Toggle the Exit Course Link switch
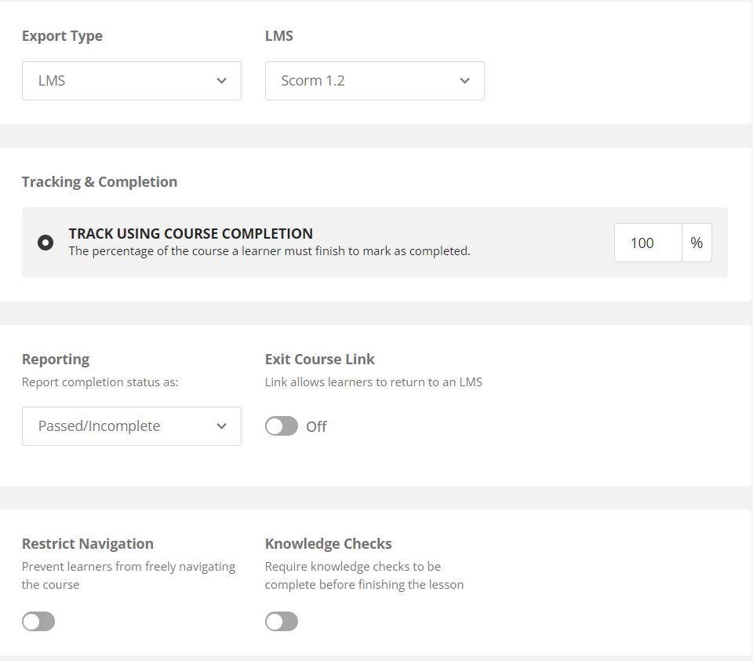 [x=282, y=426]
